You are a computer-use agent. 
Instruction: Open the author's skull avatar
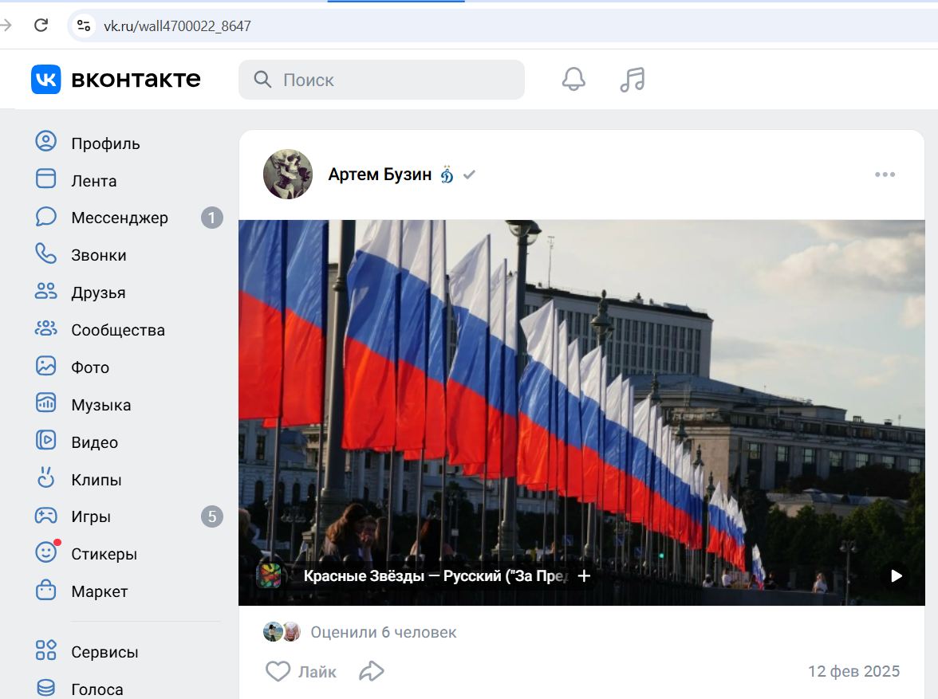click(288, 174)
